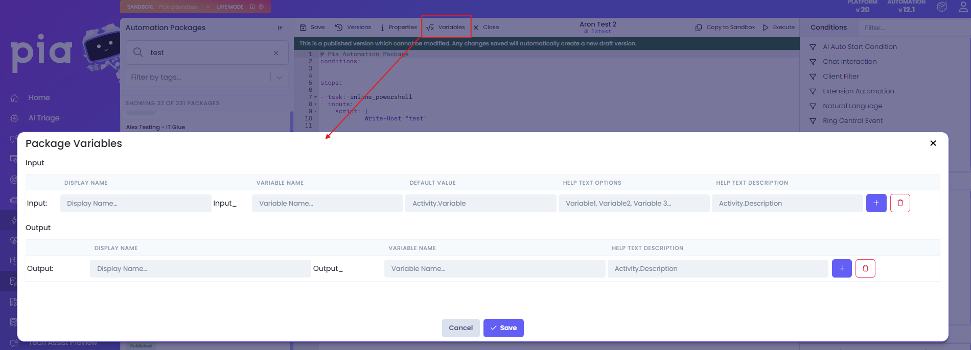Screen dimensions: 971x350
Task: Focus the output Variable Name field
Action: click(494, 268)
